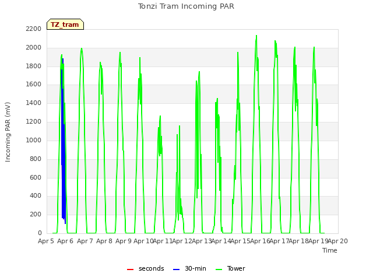The image size is (373, 280).
Task: Click the 'Time' x-axis label
Action: [x=330, y=250]
